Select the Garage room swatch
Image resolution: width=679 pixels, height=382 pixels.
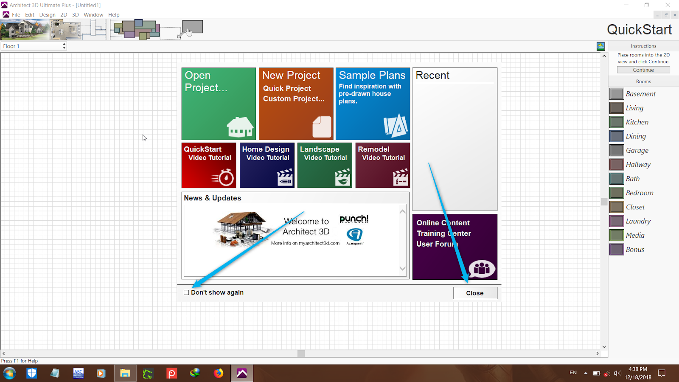(x=617, y=150)
